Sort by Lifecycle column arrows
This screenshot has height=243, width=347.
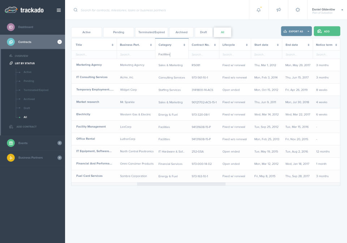(247, 45)
